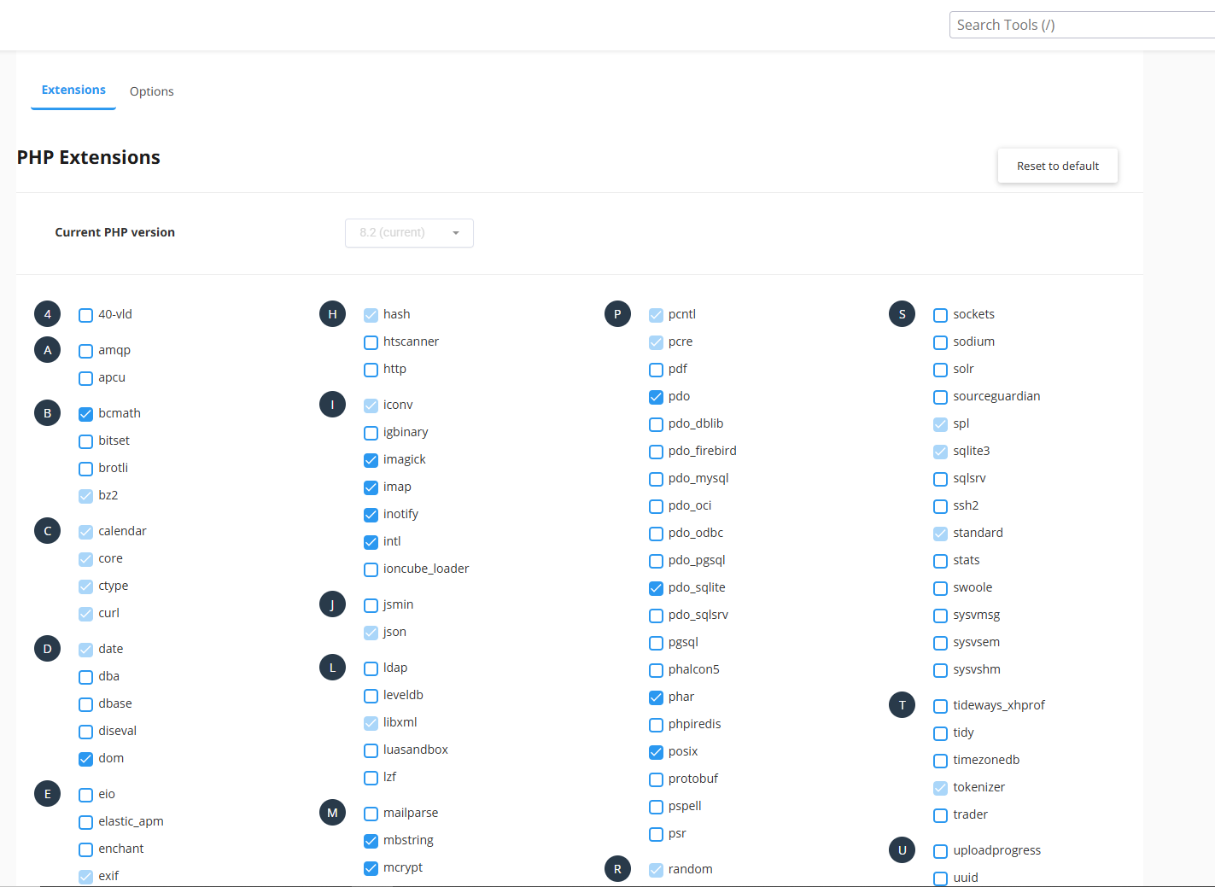The width and height of the screenshot is (1215, 887).
Task: Select the Extensions tab
Action: click(x=73, y=90)
